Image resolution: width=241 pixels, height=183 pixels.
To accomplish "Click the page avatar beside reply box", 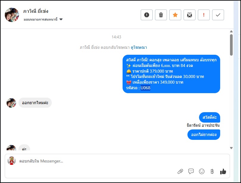I will click(12, 161).
